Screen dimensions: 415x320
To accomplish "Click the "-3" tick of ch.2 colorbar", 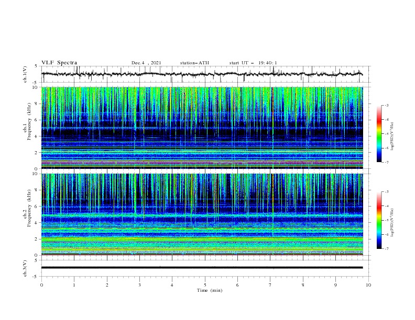I will coord(387,192).
